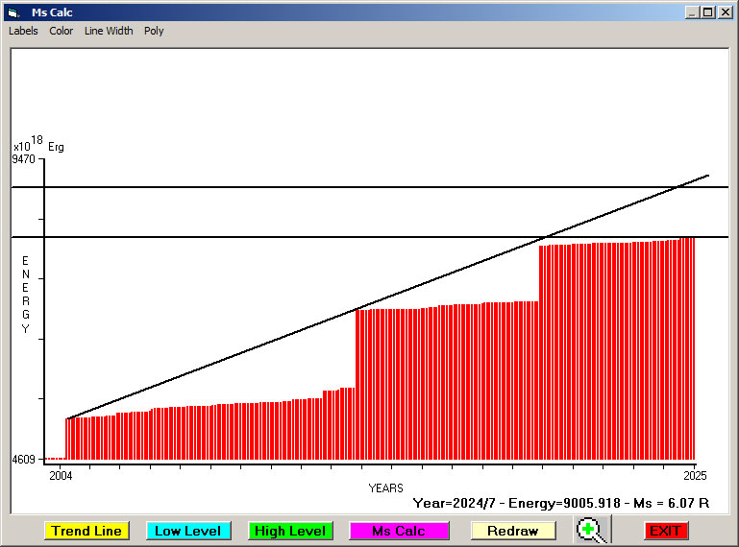Screen dimensions: 739x547
Task: Click the 9470 energy axis label
Action: pos(24,159)
